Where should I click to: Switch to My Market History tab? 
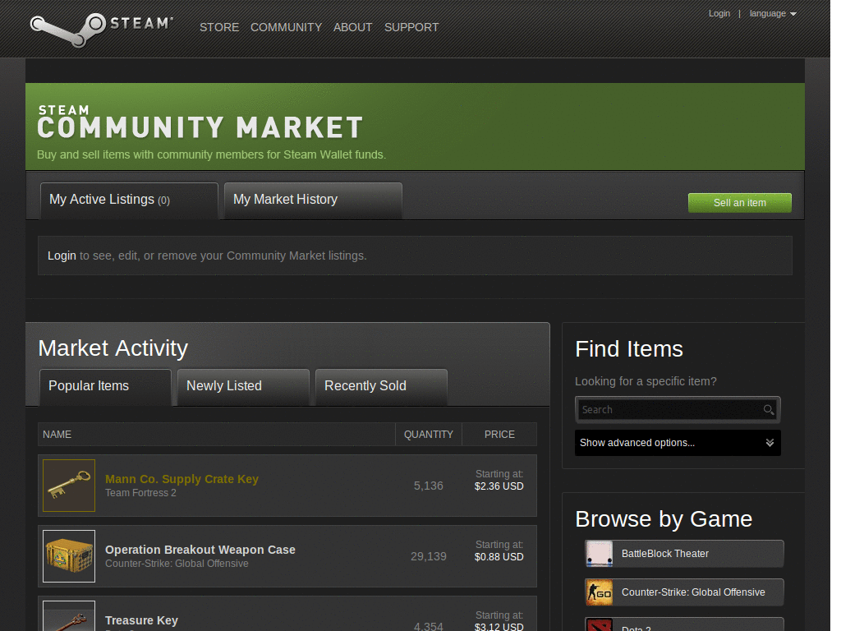click(285, 199)
